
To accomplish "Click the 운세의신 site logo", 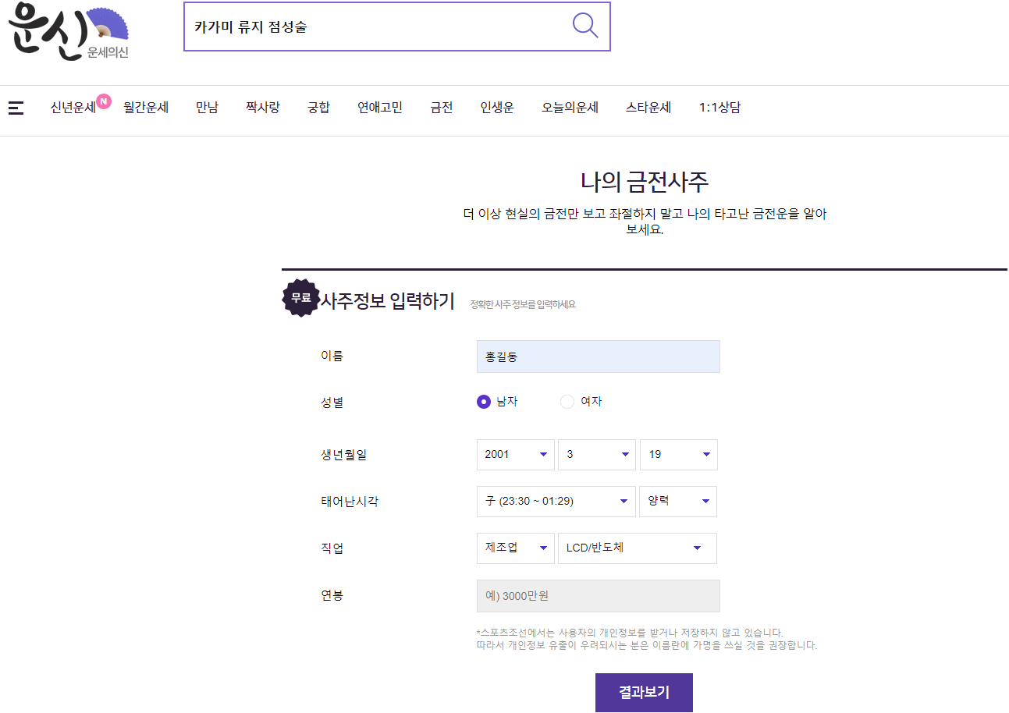I will (x=66, y=31).
